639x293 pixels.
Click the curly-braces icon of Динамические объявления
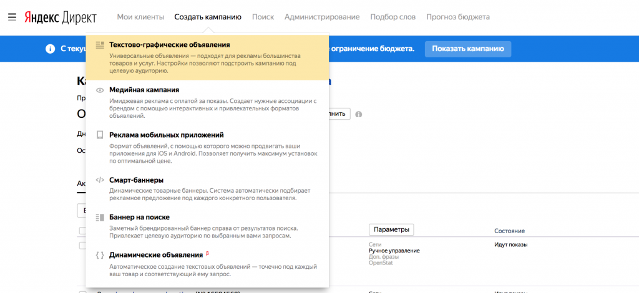(x=100, y=256)
